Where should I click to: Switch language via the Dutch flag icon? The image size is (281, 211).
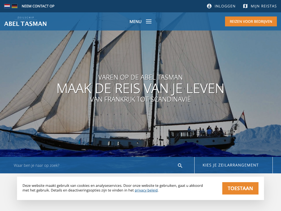pyautogui.click(x=7, y=6)
